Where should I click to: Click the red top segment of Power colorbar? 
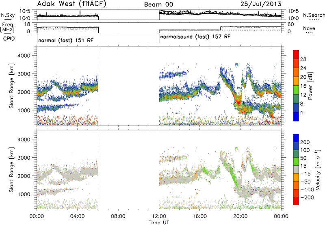coord(296,55)
